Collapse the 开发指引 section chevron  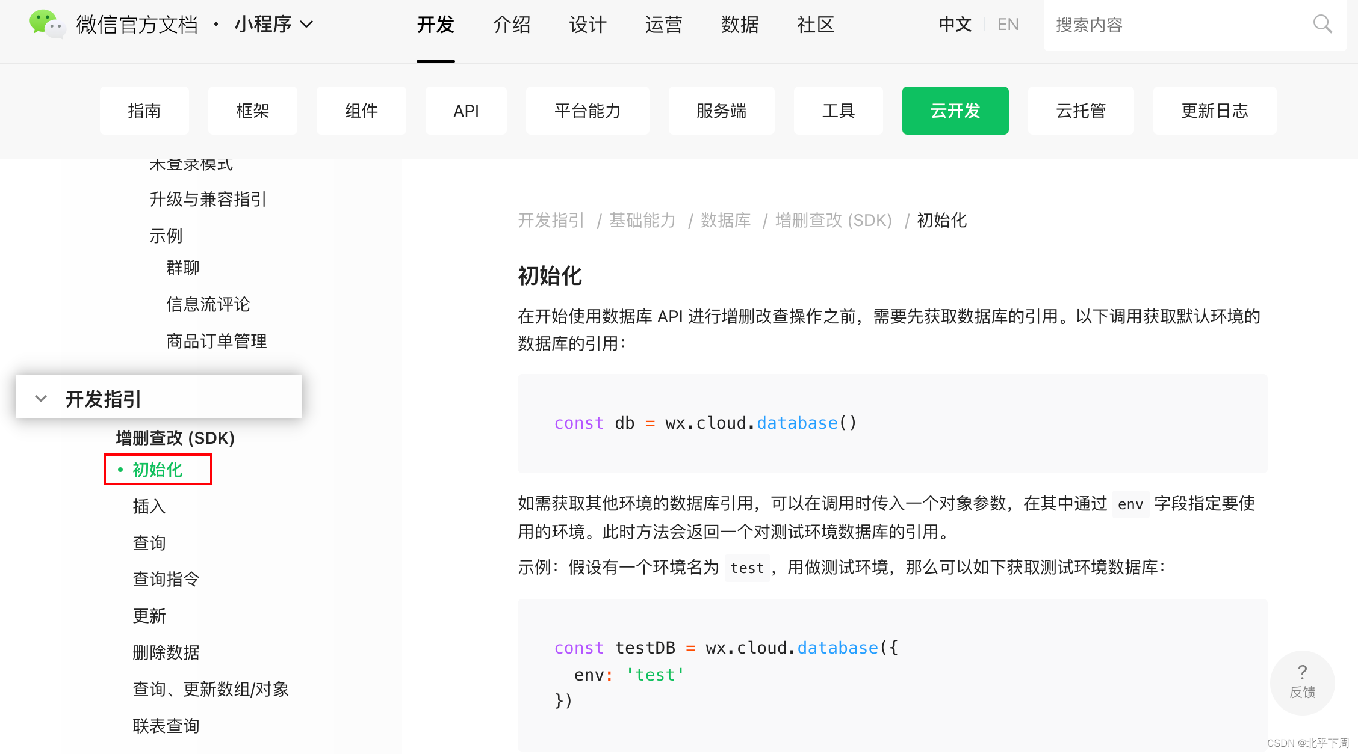pos(41,399)
